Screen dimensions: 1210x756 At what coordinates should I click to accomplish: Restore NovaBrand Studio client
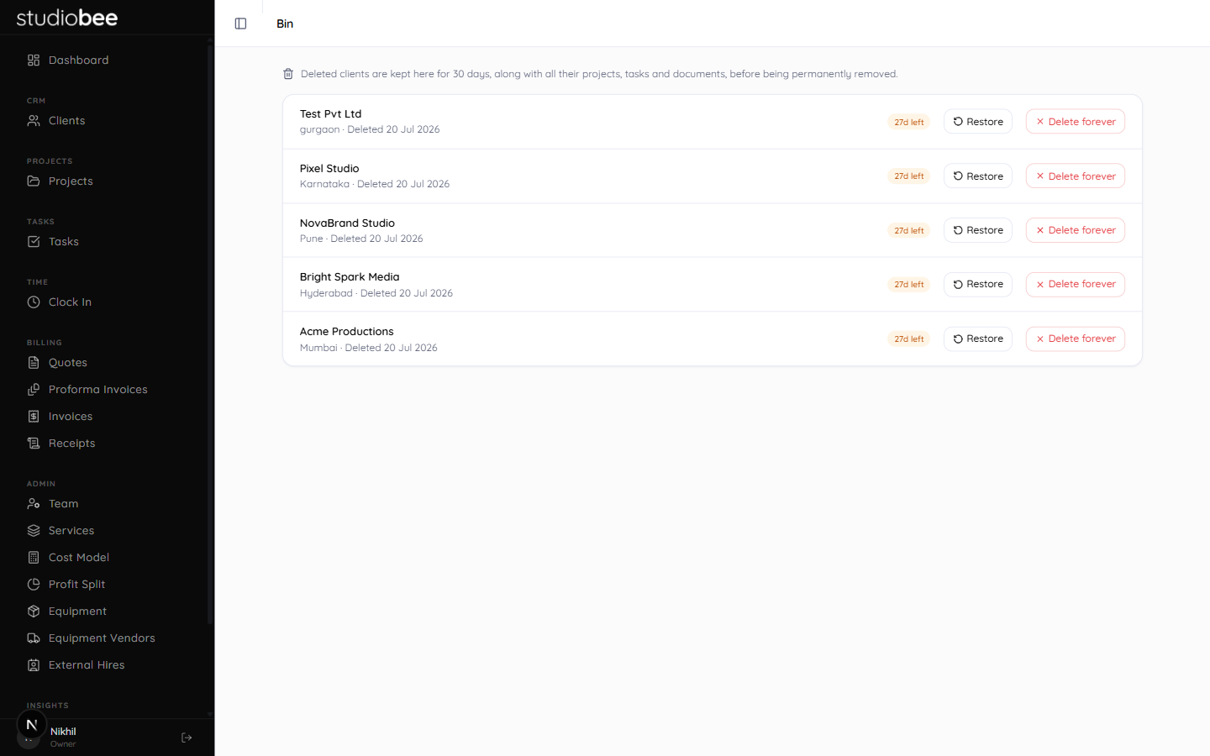pyautogui.click(x=978, y=230)
